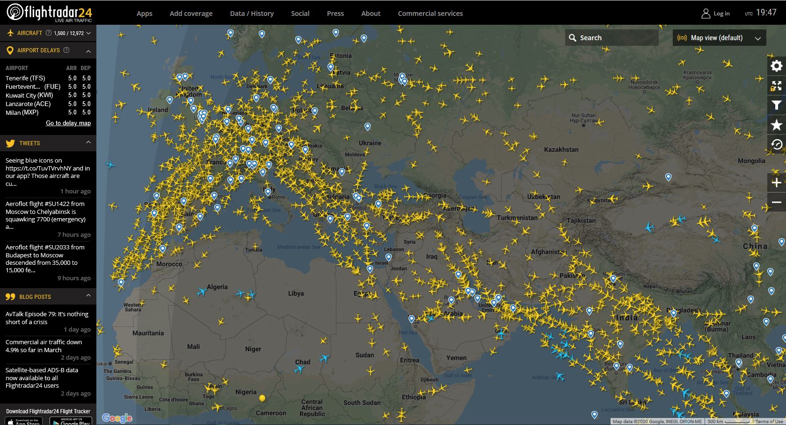Expand the Aircraft count panel
The width and height of the screenshot is (786, 425).
click(88, 33)
